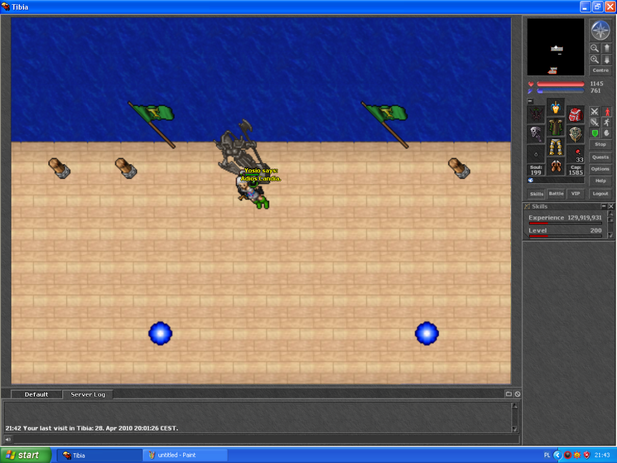Click the Experience progress bar
The width and height of the screenshot is (617, 463).
[x=565, y=223]
